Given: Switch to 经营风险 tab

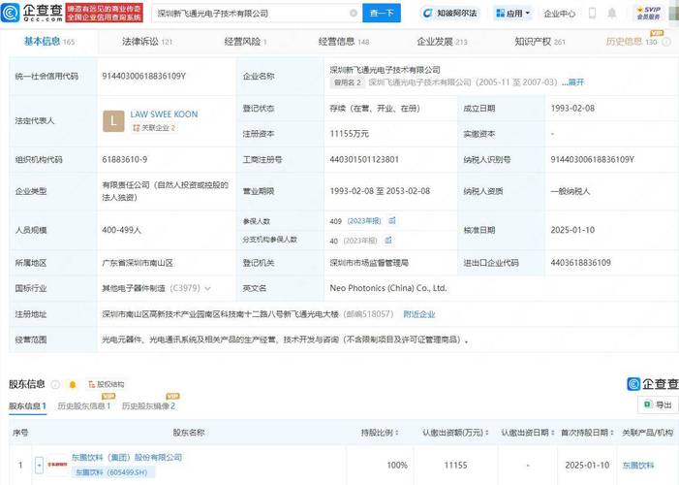Looking at the screenshot, I should [x=245, y=42].
